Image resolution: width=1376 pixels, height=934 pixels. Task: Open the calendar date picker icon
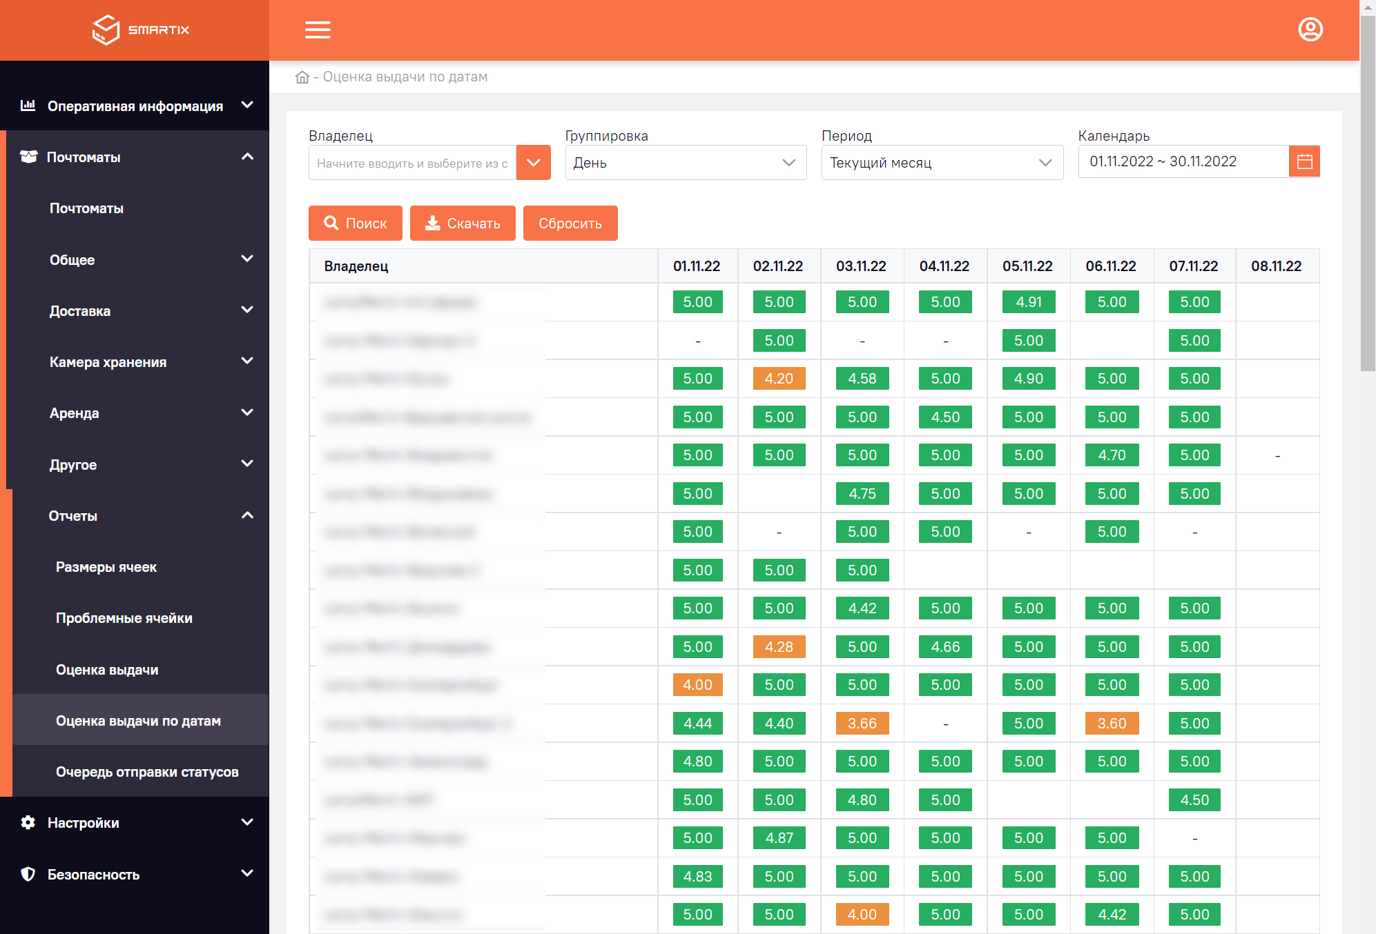click(x=1304, y=161)
